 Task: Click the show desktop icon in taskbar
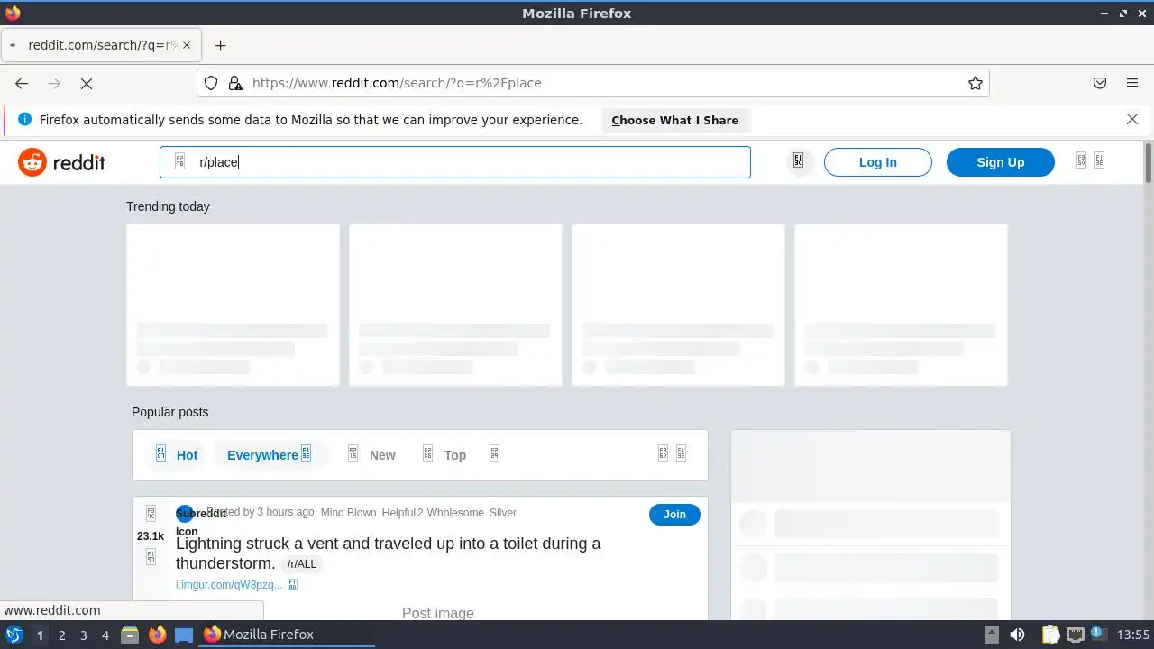click(184, 635)
